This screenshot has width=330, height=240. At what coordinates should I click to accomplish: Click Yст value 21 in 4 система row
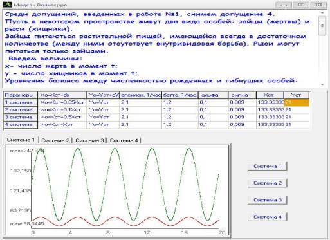pos(297,125)
